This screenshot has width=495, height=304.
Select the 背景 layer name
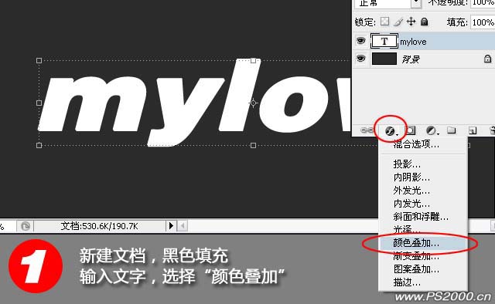coord(411,59)
